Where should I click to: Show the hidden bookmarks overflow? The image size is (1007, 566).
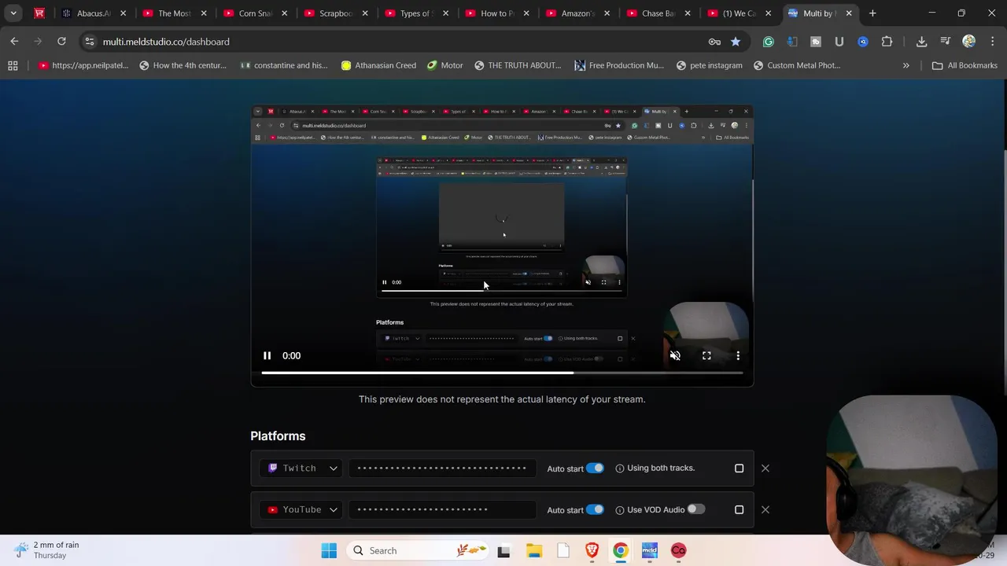coord(906,65)
